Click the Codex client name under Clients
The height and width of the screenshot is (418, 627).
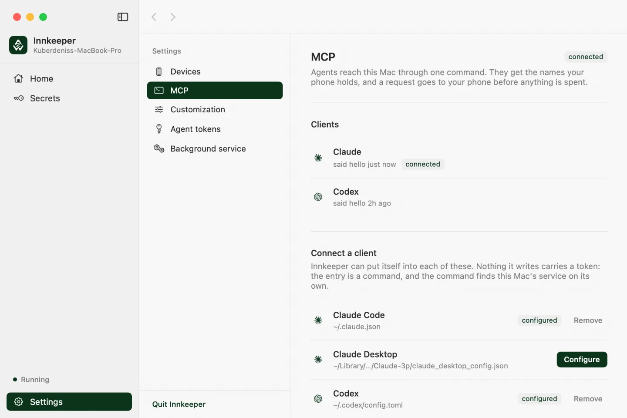[x=346, y=192]
